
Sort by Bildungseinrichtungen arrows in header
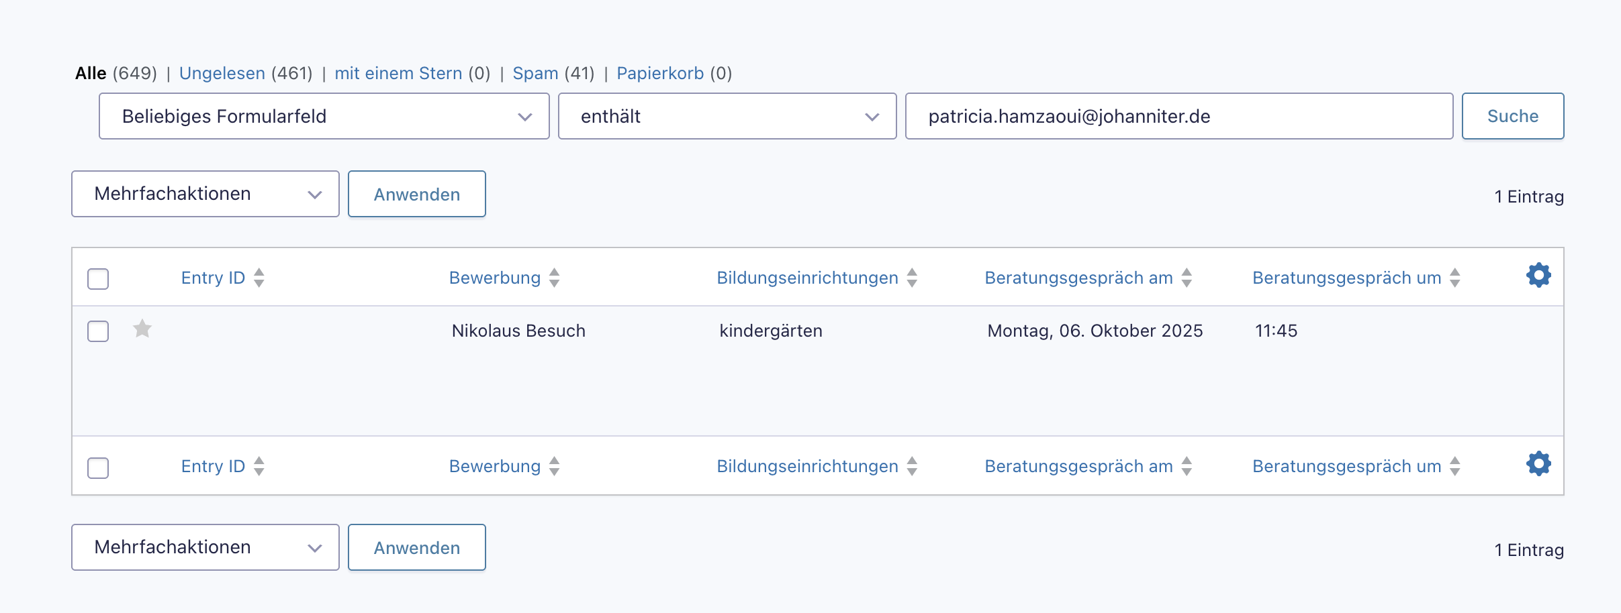(912, 278)
